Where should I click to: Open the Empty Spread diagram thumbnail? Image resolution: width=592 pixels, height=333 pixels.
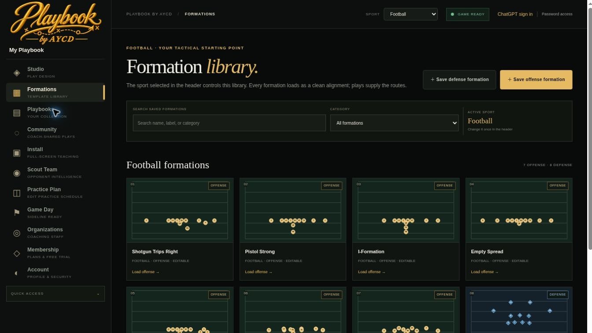pyautogui.click(x=519, y=211)
